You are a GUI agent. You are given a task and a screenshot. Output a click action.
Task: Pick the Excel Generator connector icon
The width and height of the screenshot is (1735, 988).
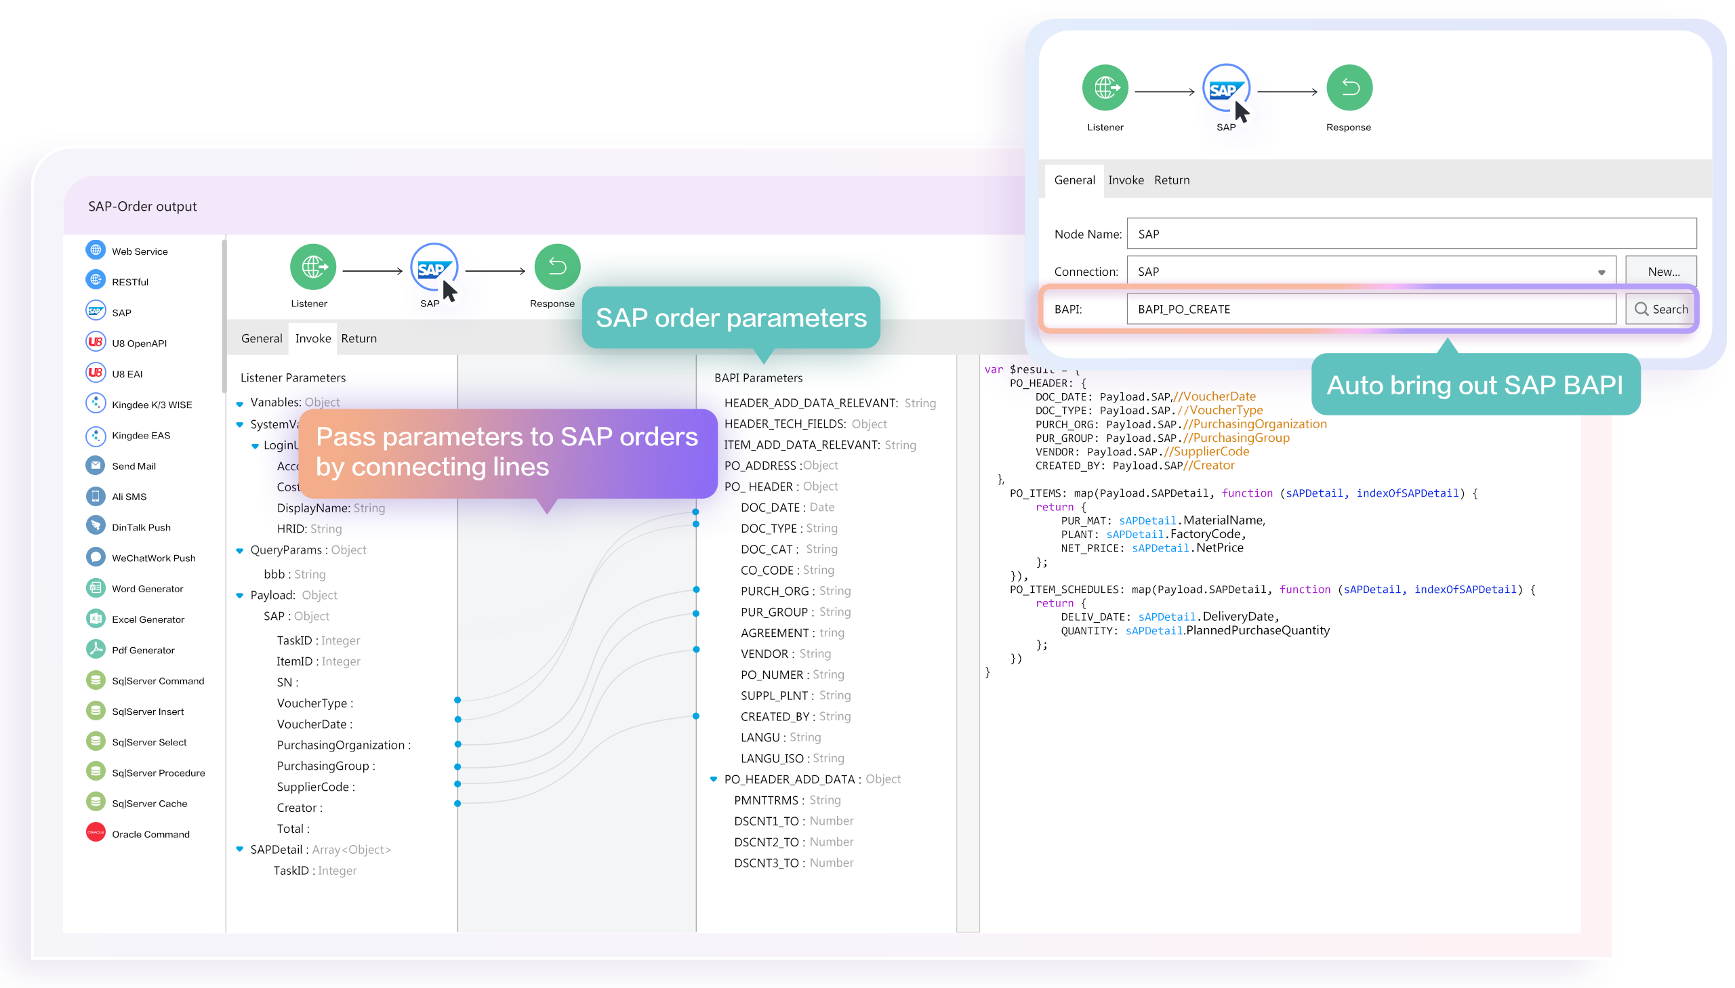[x=96, y=619]
